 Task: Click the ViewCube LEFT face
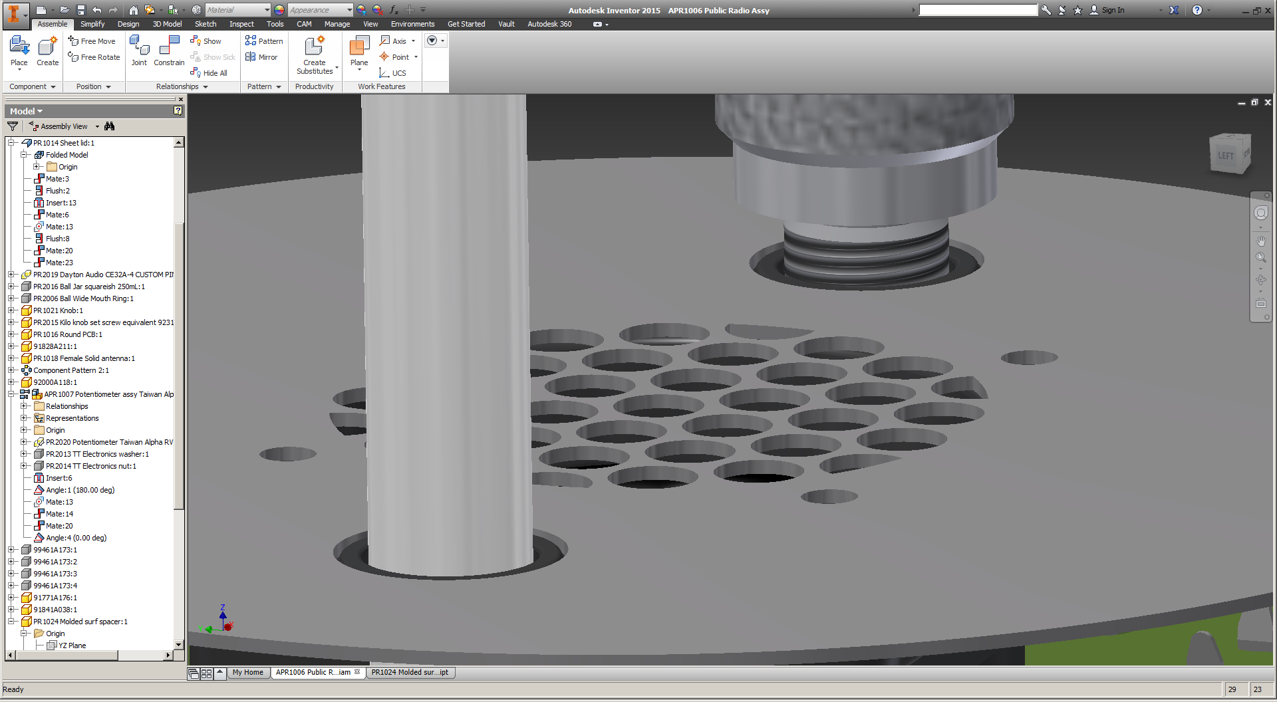(1226, 156)
